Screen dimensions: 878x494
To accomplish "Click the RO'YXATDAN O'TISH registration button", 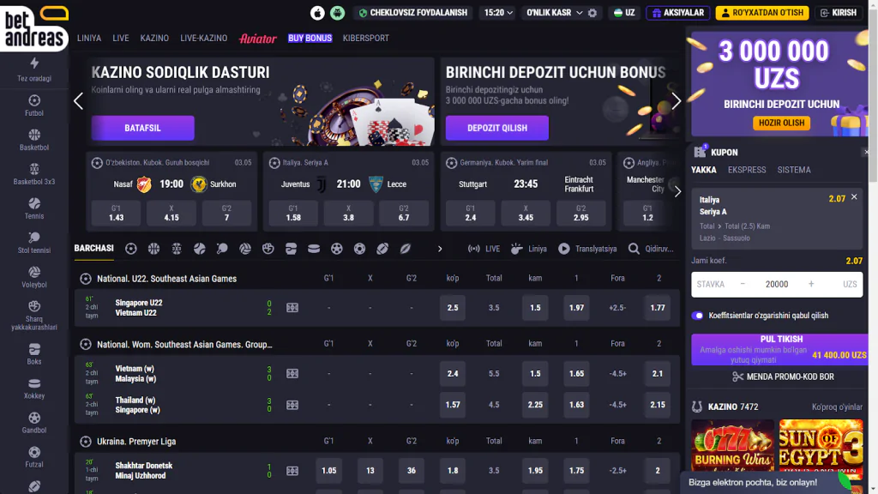I will pos(761,13).
